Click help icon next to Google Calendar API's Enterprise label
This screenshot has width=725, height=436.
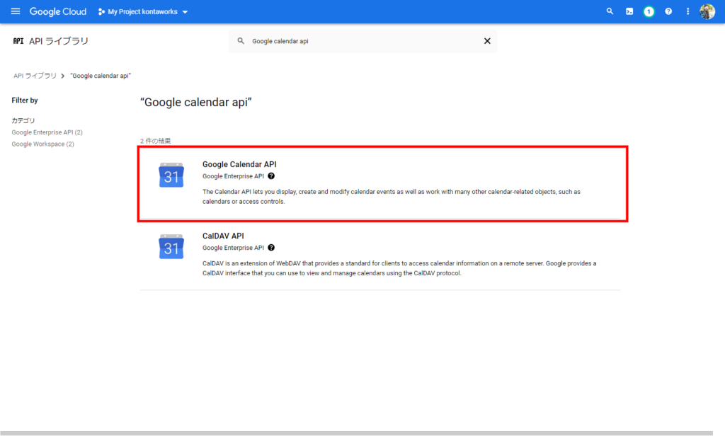coord(271,176)
